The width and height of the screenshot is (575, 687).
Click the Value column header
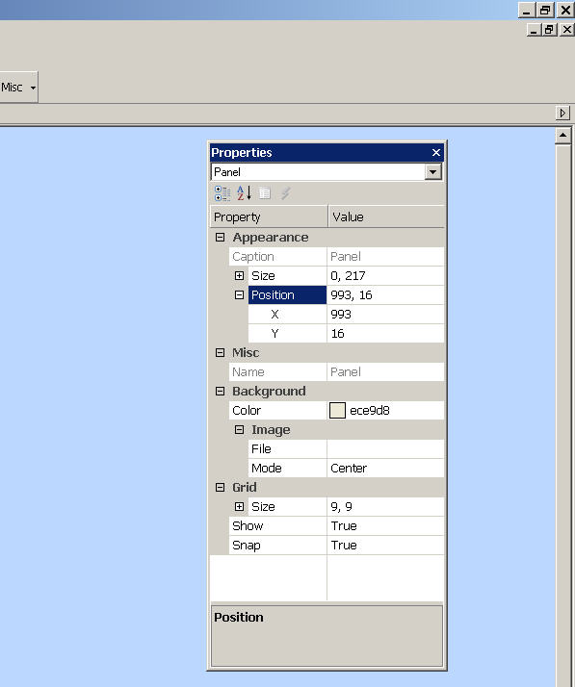click(386, 216)
